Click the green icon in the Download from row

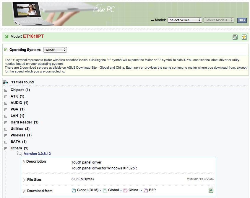pos(211,190)
